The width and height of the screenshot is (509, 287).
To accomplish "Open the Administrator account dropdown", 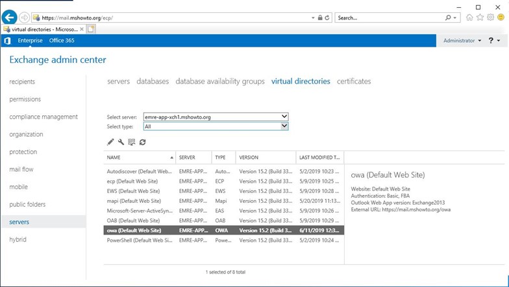I will pos(462,40).
